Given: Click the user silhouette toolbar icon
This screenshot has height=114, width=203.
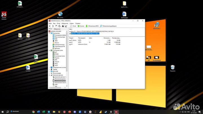Looking at the screenshot, I should pos(63,26).
